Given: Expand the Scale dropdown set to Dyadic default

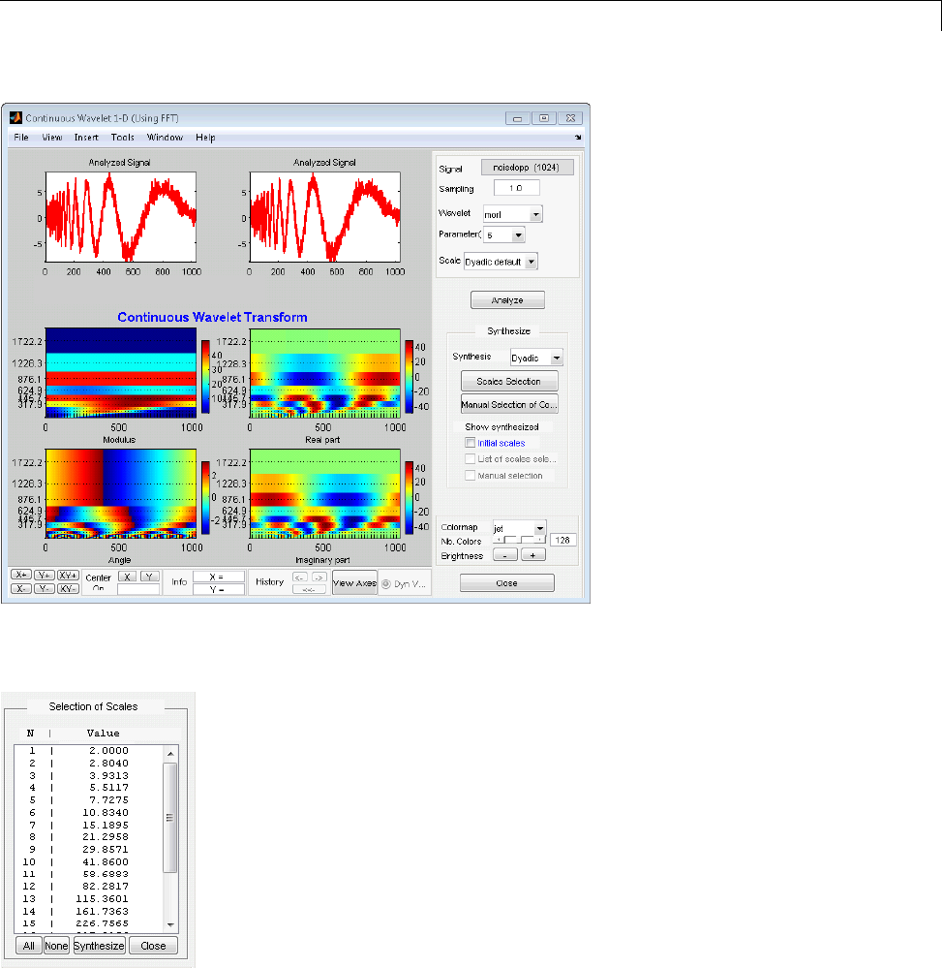Looking at the screenshot, I should point(500,262).
